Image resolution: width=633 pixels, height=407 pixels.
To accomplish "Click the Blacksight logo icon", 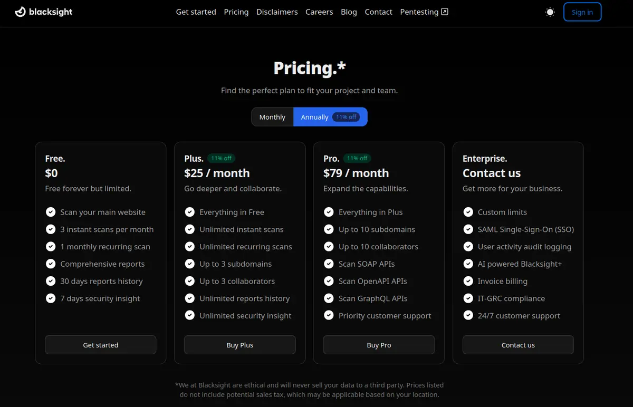I will (x=20, y=12).
